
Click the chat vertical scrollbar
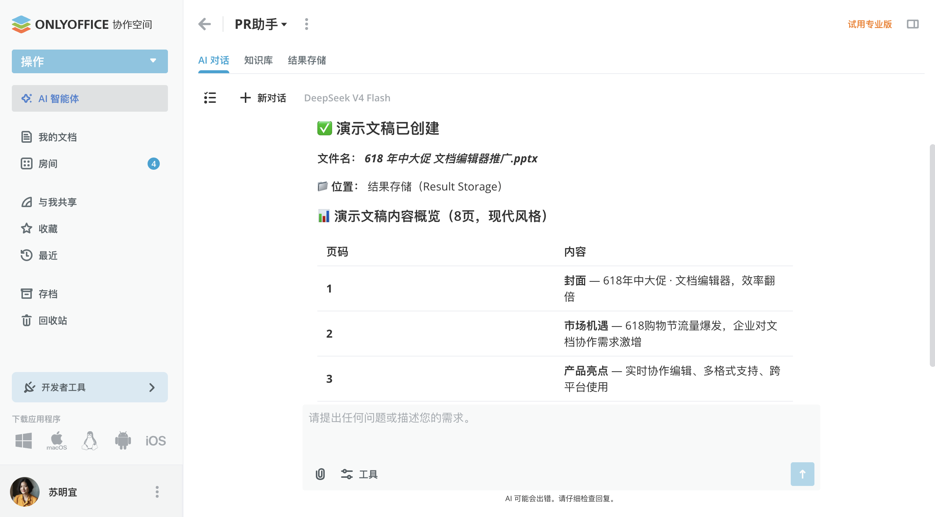(932, 255)
